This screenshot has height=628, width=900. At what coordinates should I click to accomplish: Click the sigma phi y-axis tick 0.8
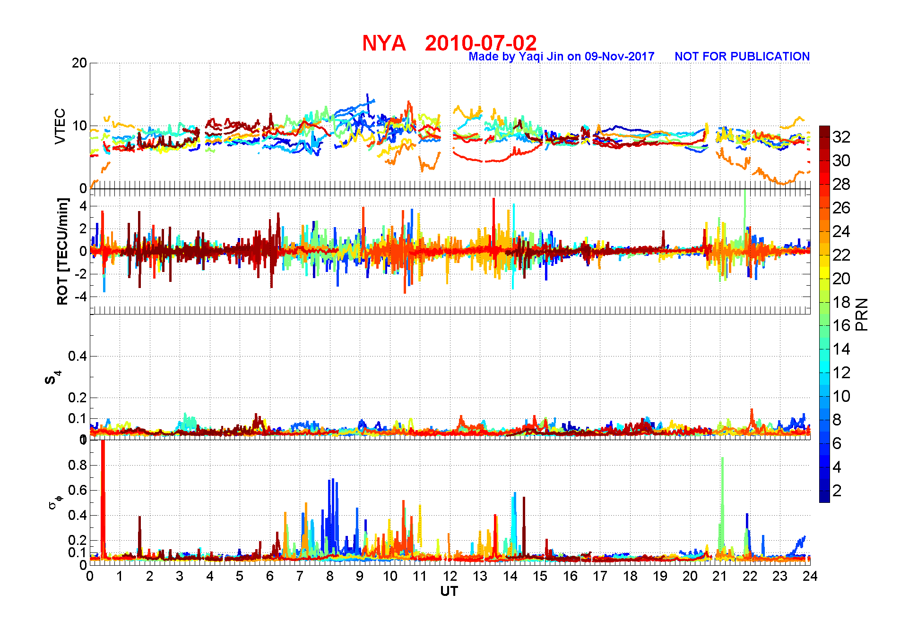78,465
